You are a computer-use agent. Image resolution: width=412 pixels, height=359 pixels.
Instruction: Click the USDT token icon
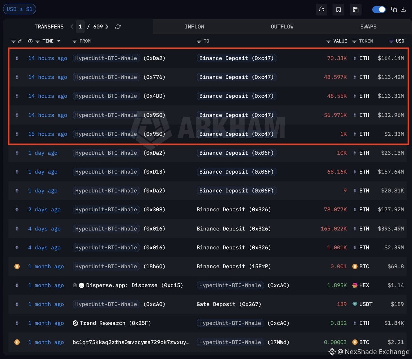[x=355, y=304]
